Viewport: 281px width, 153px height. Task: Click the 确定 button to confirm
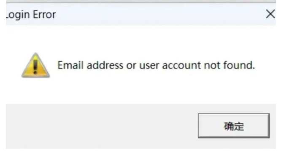point(234,126)
